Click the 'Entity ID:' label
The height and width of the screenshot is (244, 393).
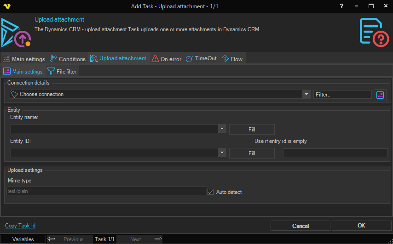20,141
